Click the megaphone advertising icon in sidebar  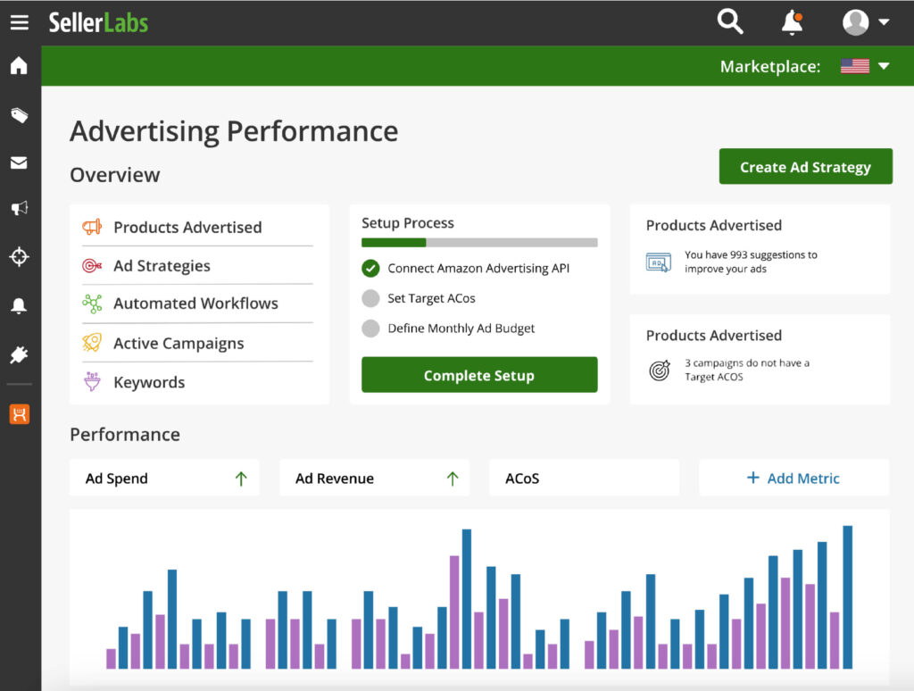[x=20, y=210]
